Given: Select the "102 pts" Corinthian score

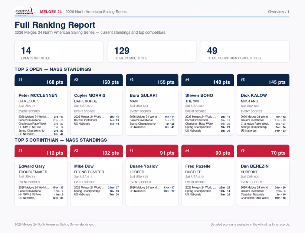Looking at the screenshot, I should coord(110,153).
